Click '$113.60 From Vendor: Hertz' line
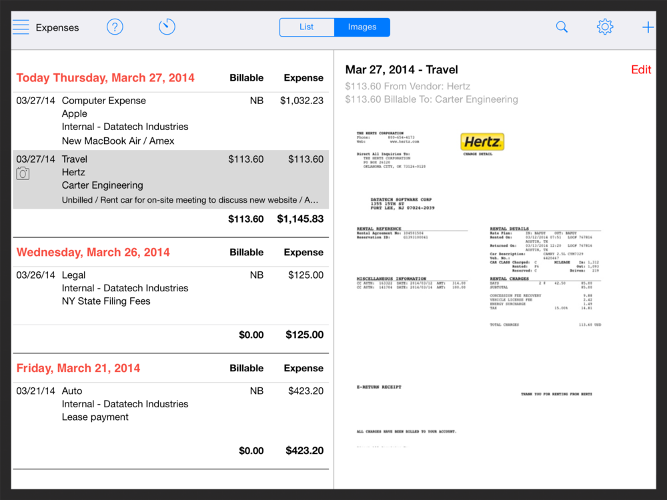 coord(408,86)
